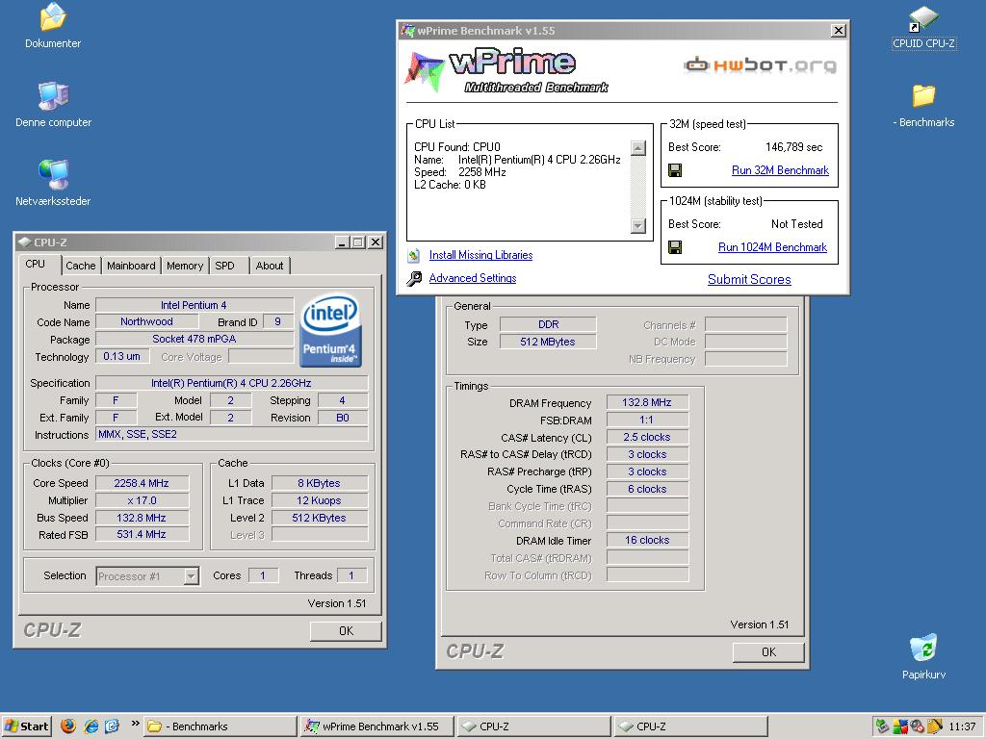
Task: Click the Core Speed value 2258.4 MHz
Action: click(x=142, y=483)
